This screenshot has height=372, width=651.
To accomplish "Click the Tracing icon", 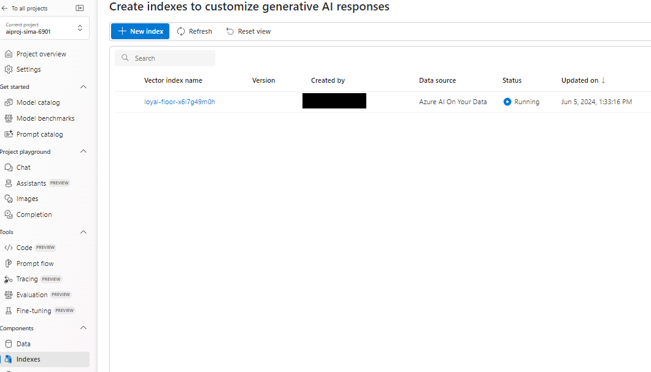I will (9, 279).
